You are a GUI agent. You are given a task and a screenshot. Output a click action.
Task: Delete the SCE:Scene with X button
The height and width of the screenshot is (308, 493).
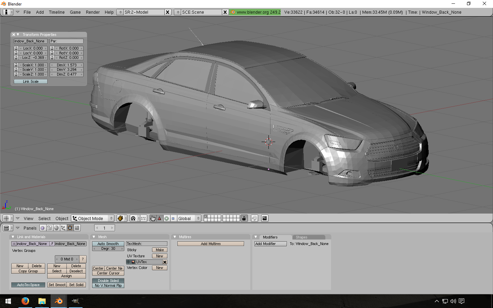point(225,12)
